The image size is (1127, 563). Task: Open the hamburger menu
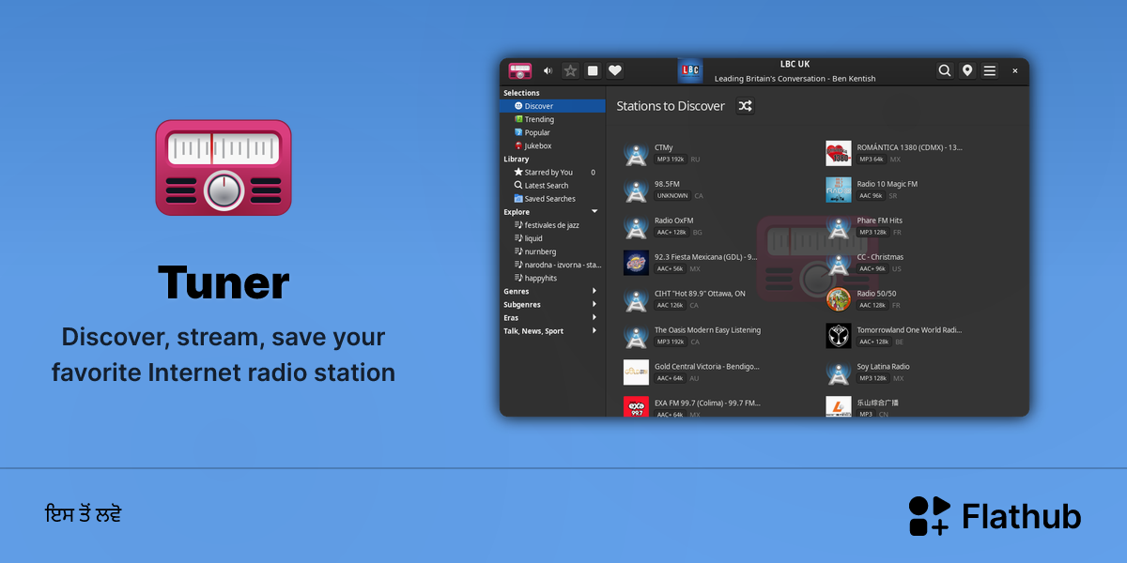[990, 70]
